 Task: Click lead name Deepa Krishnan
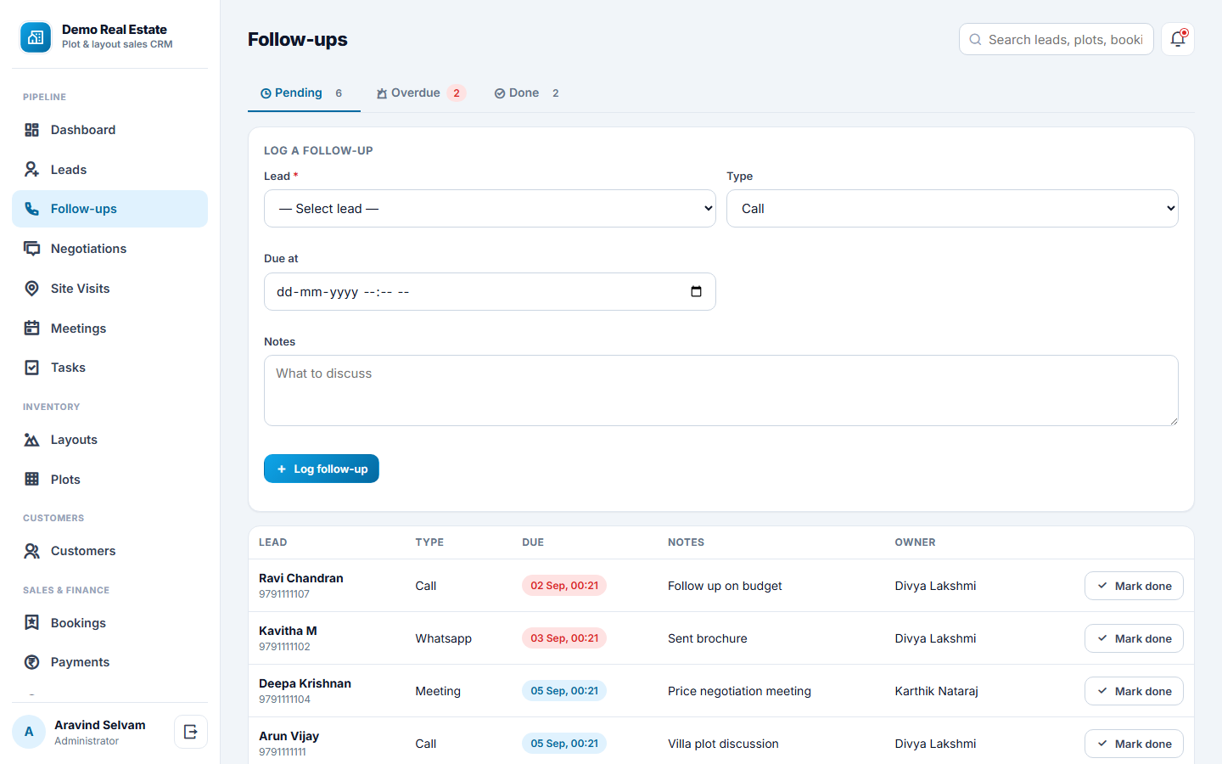pos(305,683)
